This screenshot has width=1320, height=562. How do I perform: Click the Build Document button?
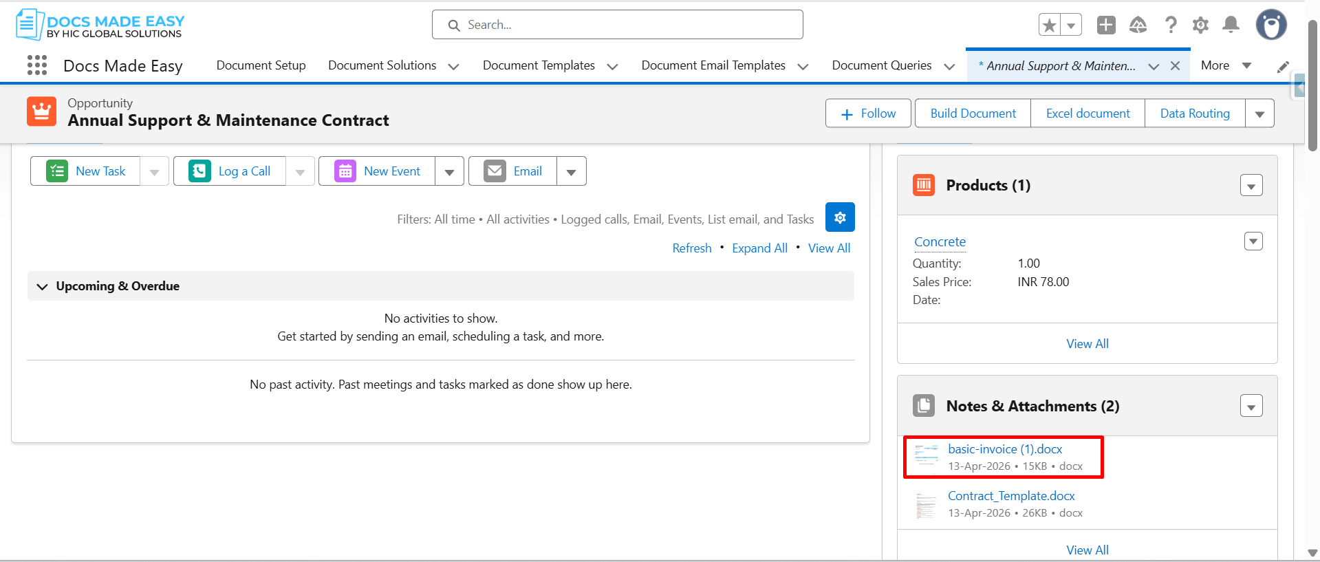(x=973, y=114)
